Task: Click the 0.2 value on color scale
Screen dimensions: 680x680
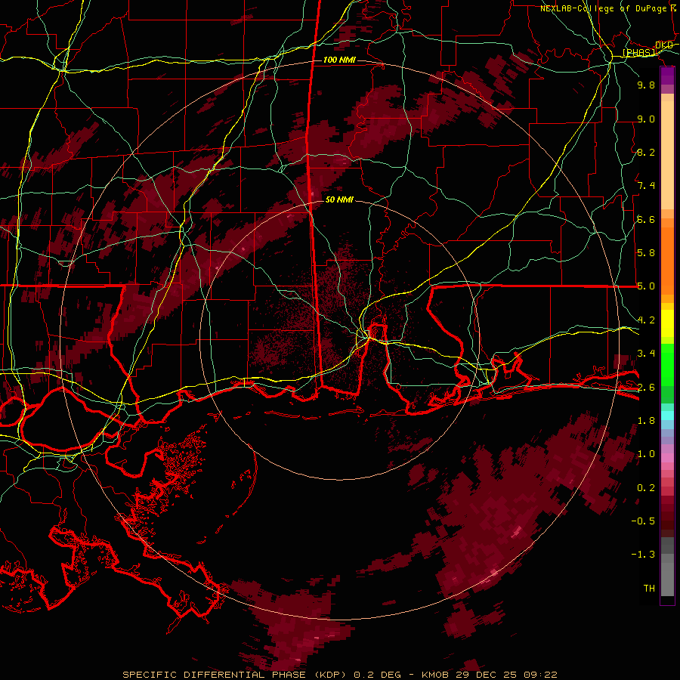Action: point(646,488)
